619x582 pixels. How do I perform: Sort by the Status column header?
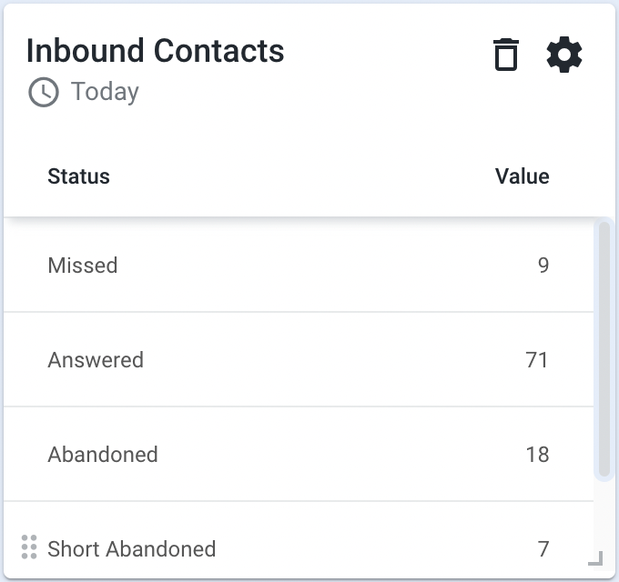(x=78, y=176)
